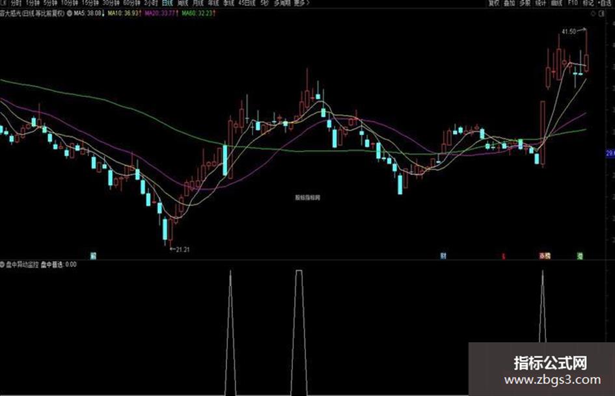Click the 统计 statistics button
Screen dimensions: 615x396
click(x=540, y=3)
